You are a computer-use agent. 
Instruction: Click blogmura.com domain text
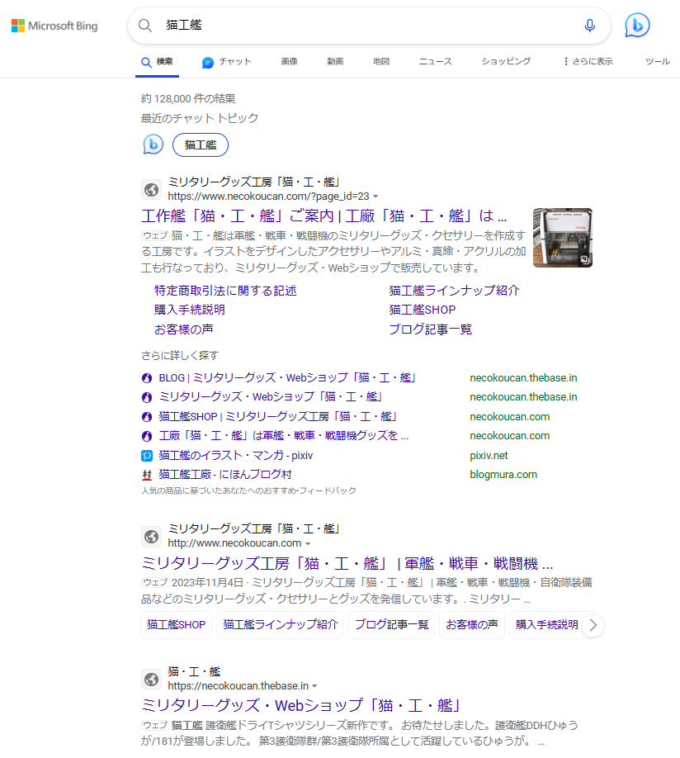coord(503,475)
